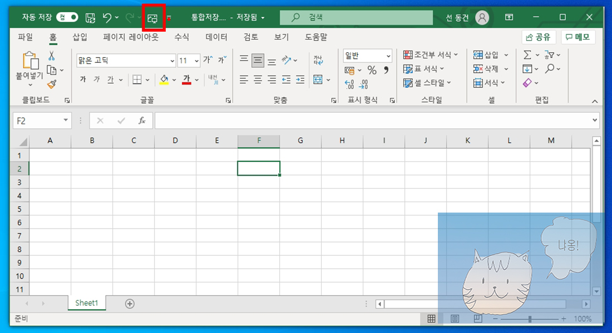Click the Percent Style icon
The image size is (612, 333).
coord(372,70)
